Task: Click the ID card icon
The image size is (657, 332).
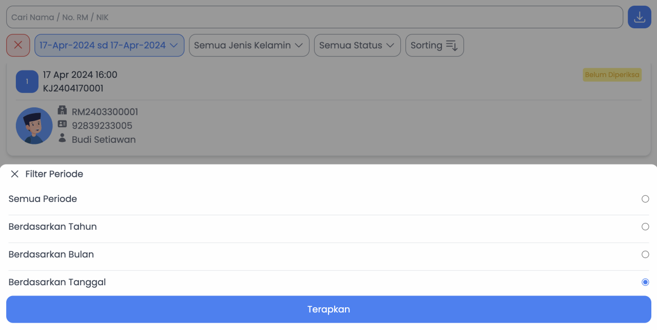Action: (62, 124)
